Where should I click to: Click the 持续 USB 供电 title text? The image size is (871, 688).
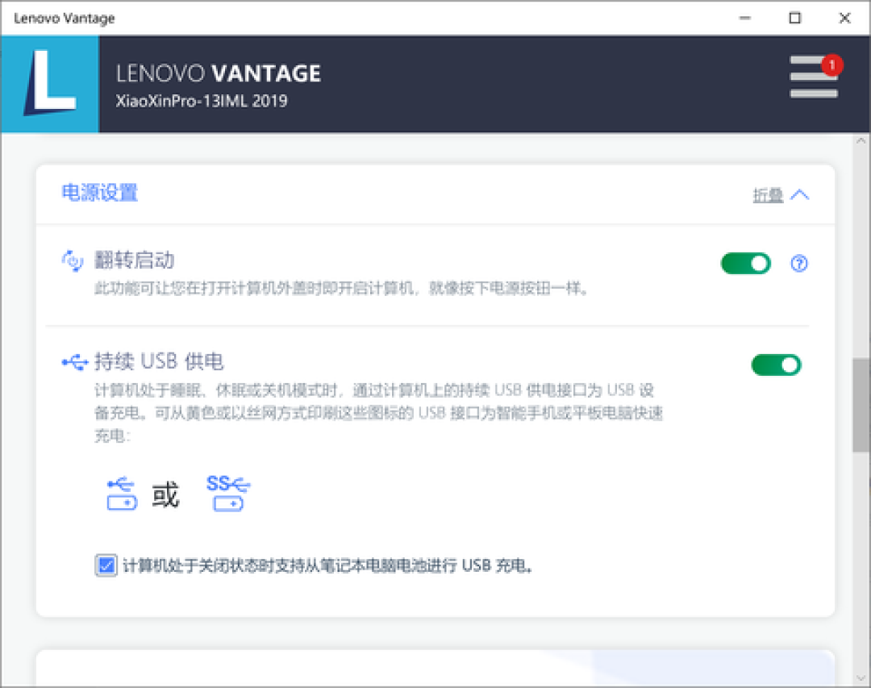click(159, 361)
